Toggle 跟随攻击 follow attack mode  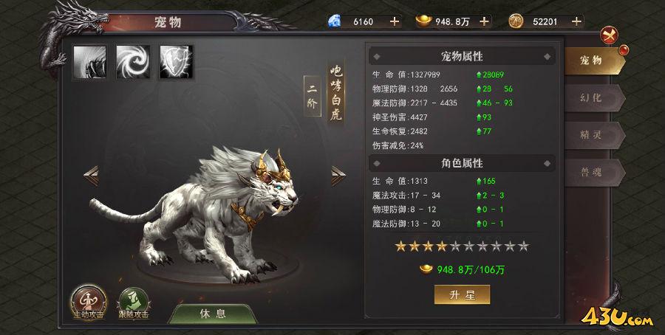[x=134, y=303]
